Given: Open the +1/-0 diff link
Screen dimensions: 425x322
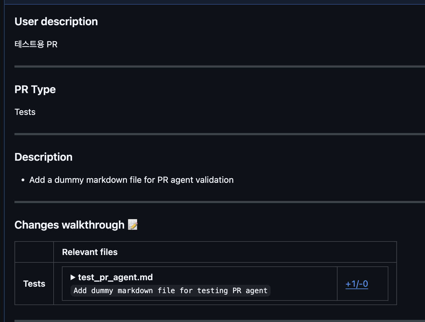Looking at the screenshot, I should [357, 284].
